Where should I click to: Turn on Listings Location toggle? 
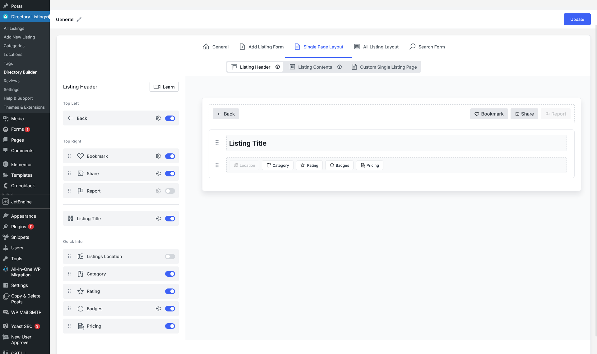point(170,256)
